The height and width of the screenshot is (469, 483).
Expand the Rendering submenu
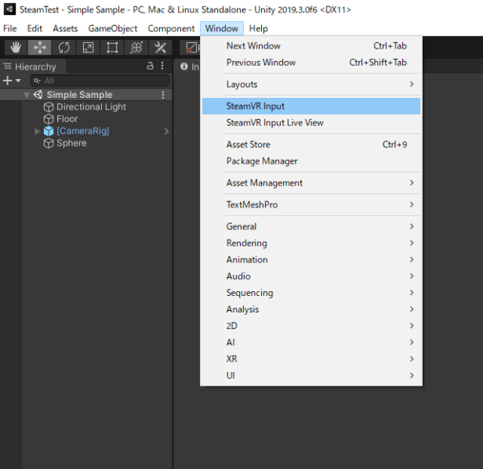pos(311,244)
